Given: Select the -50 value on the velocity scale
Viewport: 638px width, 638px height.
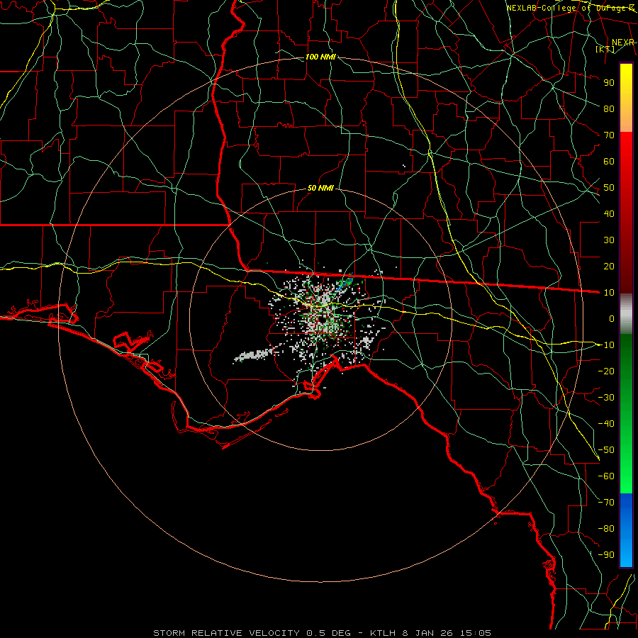Looking at the screenshot, I should pyautogui.click(x=606, y=450).
